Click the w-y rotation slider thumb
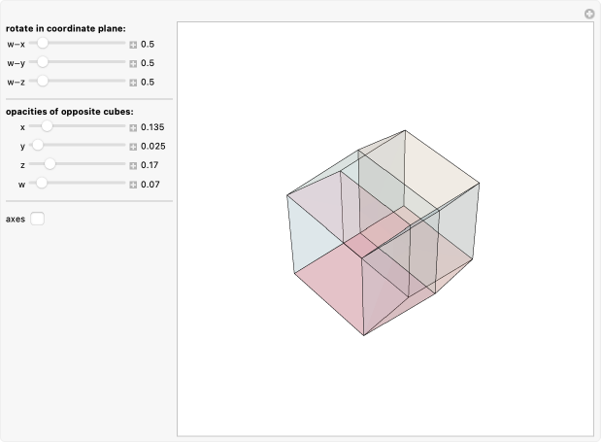 (43, 62)
